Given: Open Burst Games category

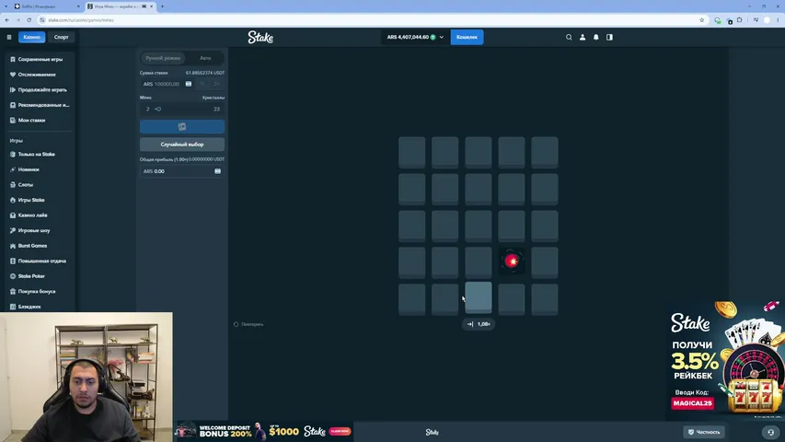Looking at the screenshot, I should coord(32,246).
